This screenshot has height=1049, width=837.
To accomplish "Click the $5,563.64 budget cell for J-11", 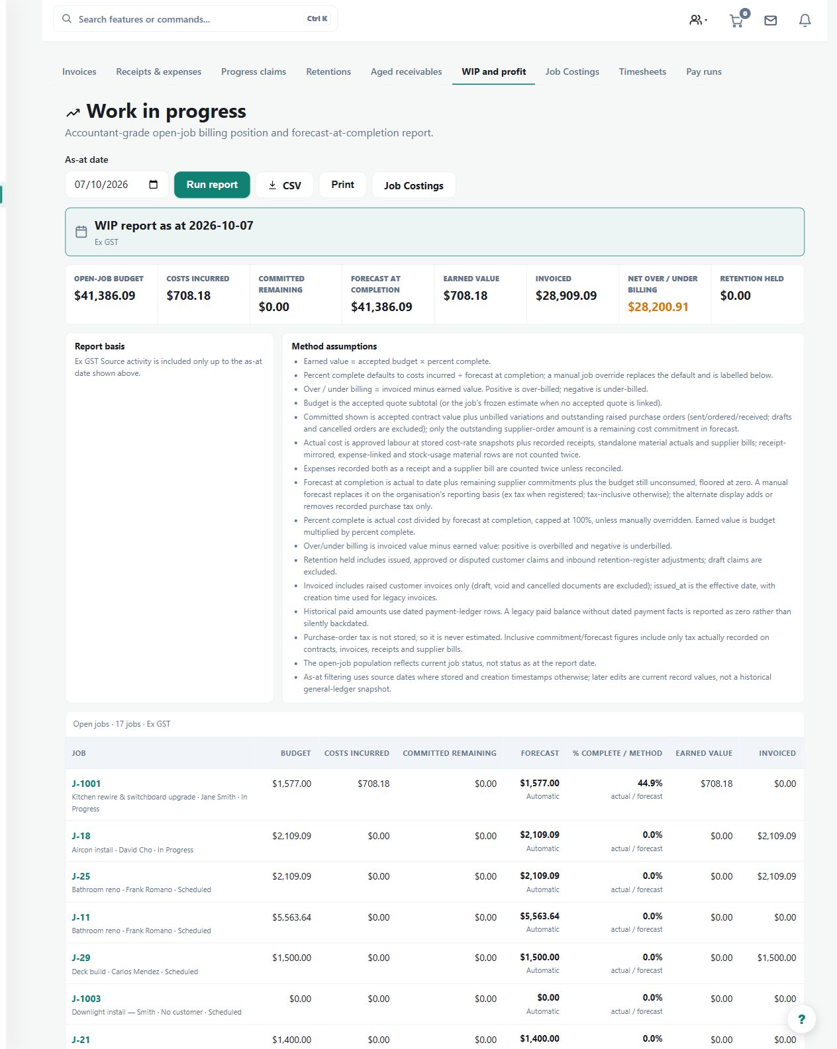I will tap(291, 917).
